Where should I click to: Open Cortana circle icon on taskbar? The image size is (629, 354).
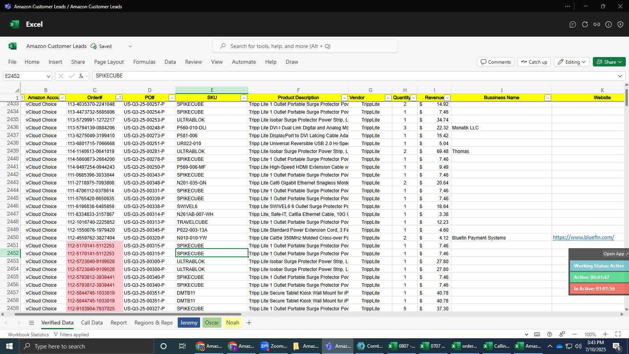coord(164,346)
